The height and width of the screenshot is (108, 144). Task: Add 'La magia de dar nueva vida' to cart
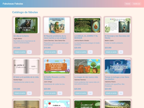point(81,93)
